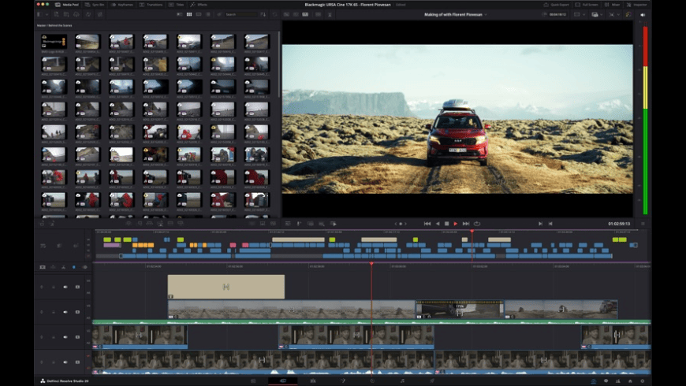The height and width of the screenshot is (386, 686).
Task: Switch viewer to timeline mode
Action: [305, 14]
